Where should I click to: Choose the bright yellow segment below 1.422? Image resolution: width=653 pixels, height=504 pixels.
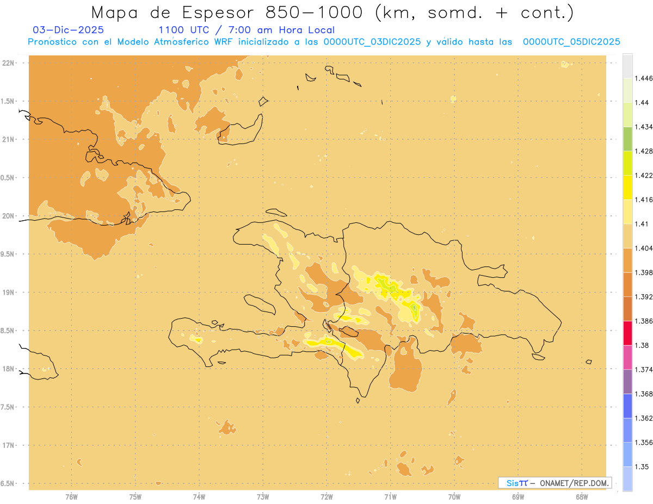click(x=627, y=187)
